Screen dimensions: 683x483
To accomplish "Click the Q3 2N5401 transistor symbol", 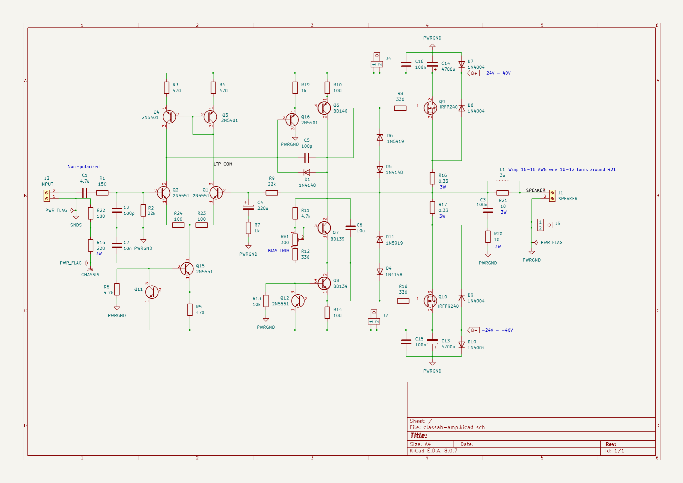I will coord(210,117).
